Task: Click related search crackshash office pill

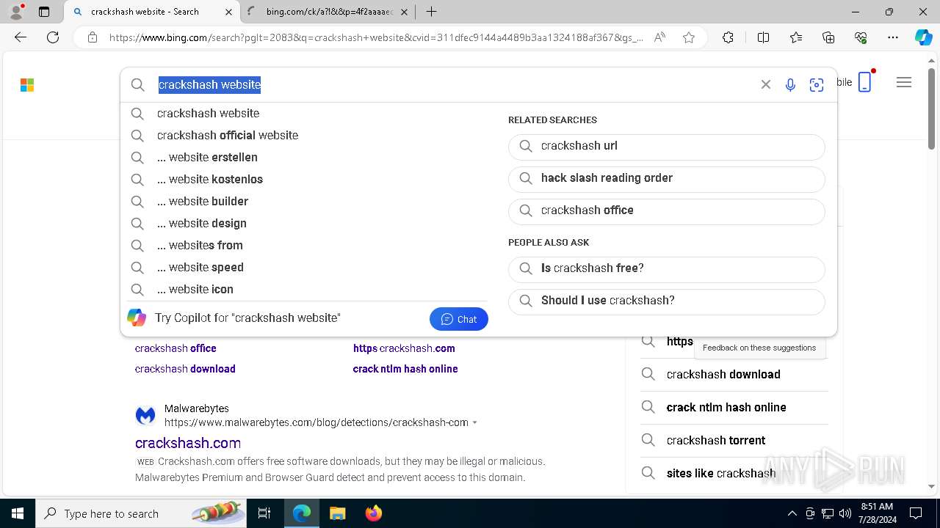Action: tap(666, 210)
